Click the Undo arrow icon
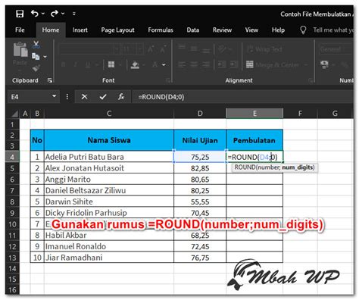Image resolution: width=359 pixels, height=300 pixels. point(35,13)
